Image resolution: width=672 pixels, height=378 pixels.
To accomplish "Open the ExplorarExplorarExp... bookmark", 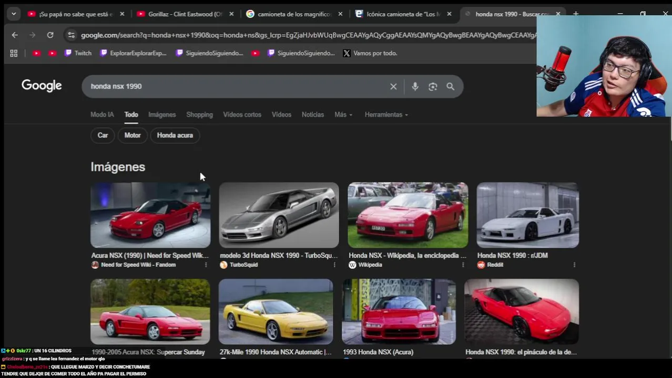I will point(133,53).
